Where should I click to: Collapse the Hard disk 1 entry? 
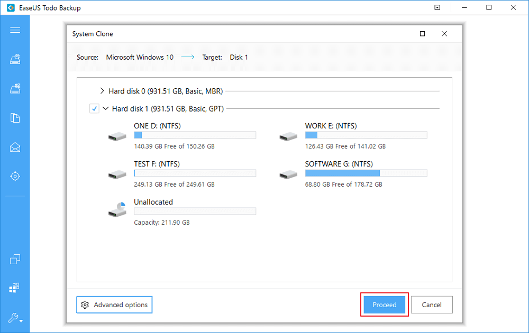pos(106,108)
